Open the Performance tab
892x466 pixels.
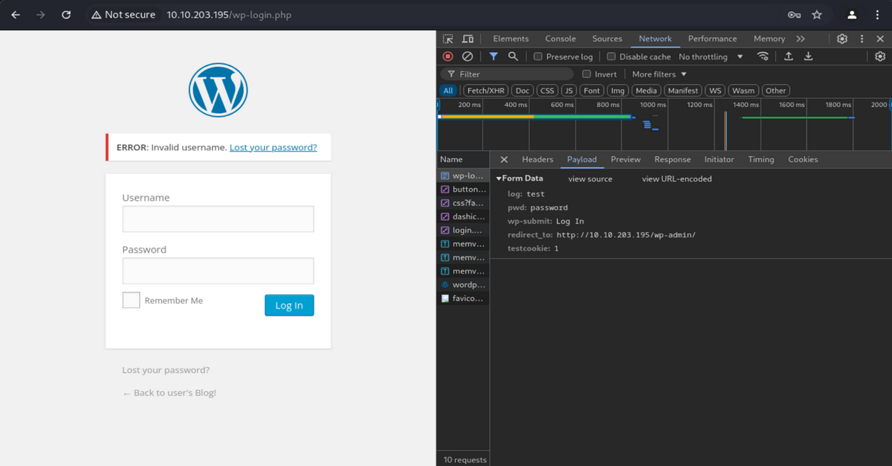[x=712, y=39]
